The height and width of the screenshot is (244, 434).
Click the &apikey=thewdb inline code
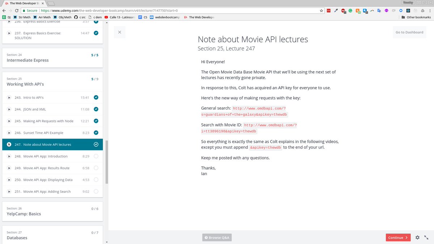click(x=265, y=147)
